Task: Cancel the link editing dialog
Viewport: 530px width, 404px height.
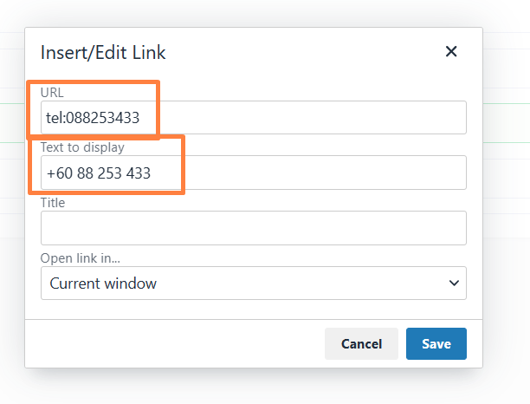Action: [361, 344]
